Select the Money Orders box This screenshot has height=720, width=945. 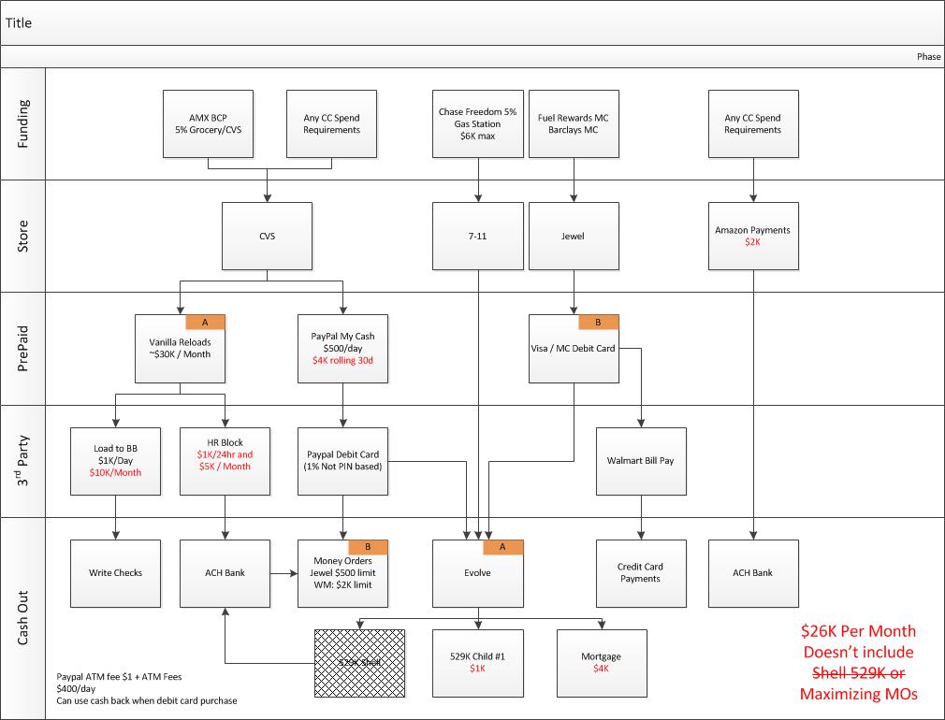[343, 573]
